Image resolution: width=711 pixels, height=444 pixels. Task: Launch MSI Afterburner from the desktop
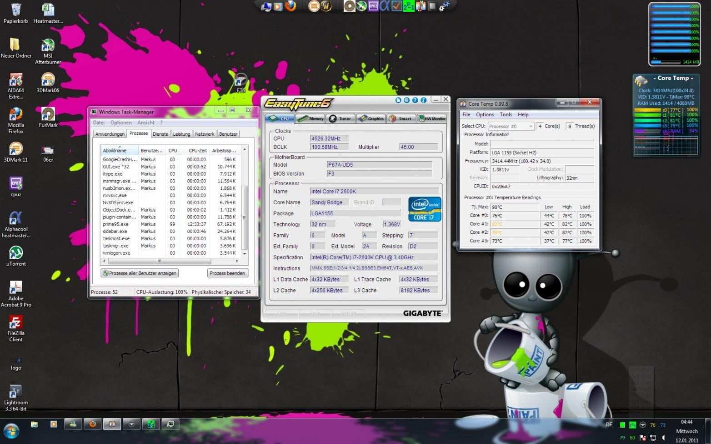coord(48,51)
